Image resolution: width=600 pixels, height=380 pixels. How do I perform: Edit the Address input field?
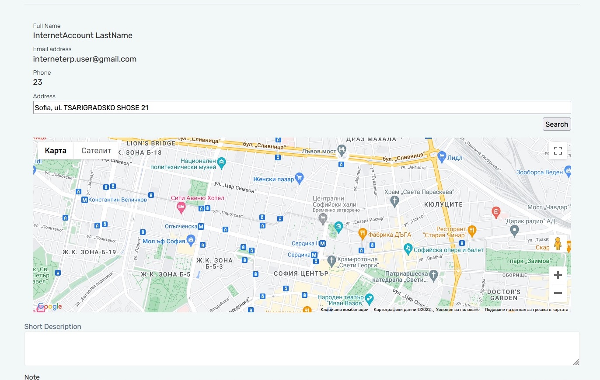pyautogui.click(x=302, y=107)
